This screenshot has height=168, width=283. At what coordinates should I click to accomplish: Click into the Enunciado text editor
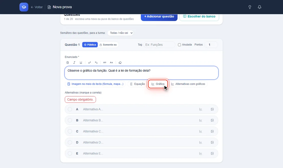(x=141, y=73)
